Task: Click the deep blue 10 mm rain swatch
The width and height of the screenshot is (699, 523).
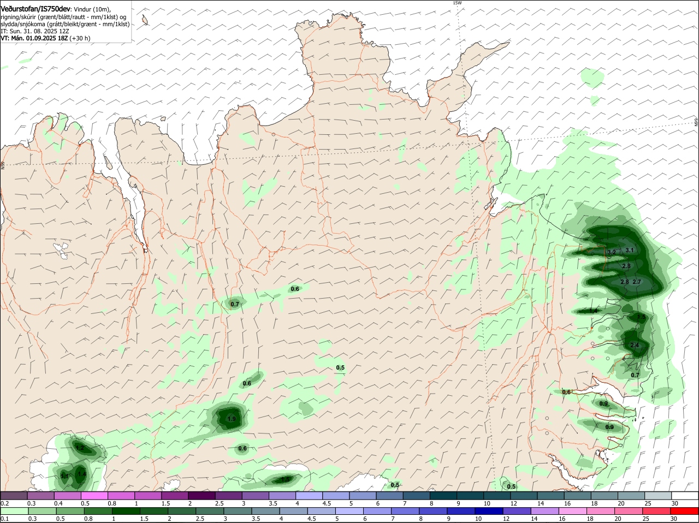Action: pos(489,510)
